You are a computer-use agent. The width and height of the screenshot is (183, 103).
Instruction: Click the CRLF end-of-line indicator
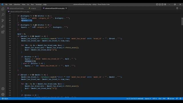(160, 98)
